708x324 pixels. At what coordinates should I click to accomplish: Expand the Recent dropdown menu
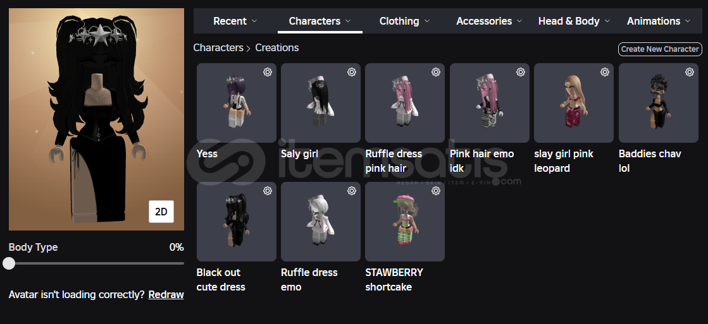click(235, 21)
